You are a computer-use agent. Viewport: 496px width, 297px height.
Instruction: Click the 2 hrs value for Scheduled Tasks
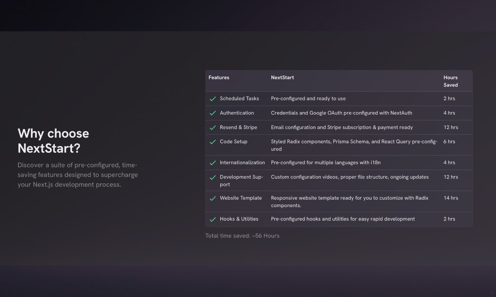click(449, 98)
